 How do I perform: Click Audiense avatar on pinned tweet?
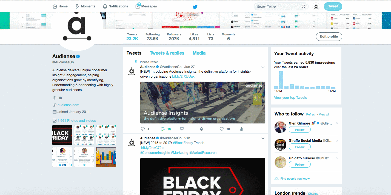(x=132, y=71)
